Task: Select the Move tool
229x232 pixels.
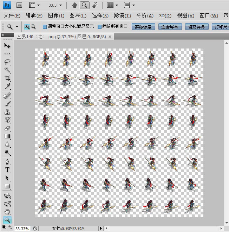Action: pos(7,46)
